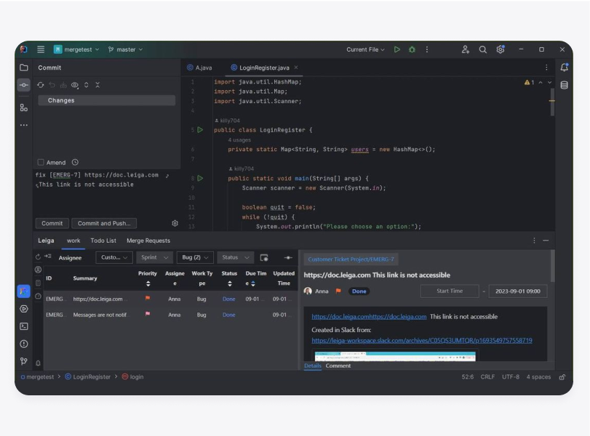Run main method gutter arrow

point(200,178)
